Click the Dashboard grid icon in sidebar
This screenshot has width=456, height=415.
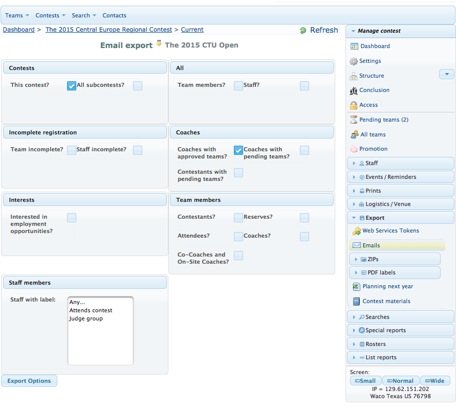coord(354,46)
